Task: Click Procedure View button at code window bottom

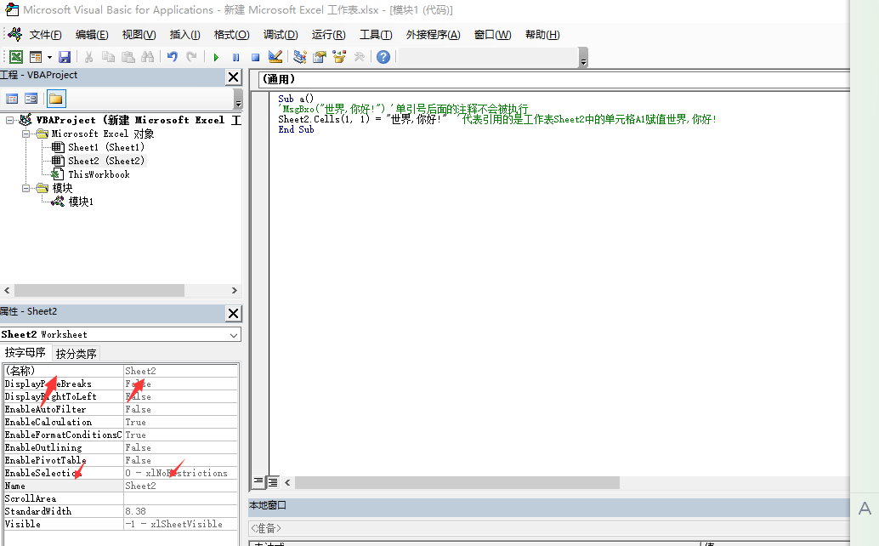Action: coord(258,481)
